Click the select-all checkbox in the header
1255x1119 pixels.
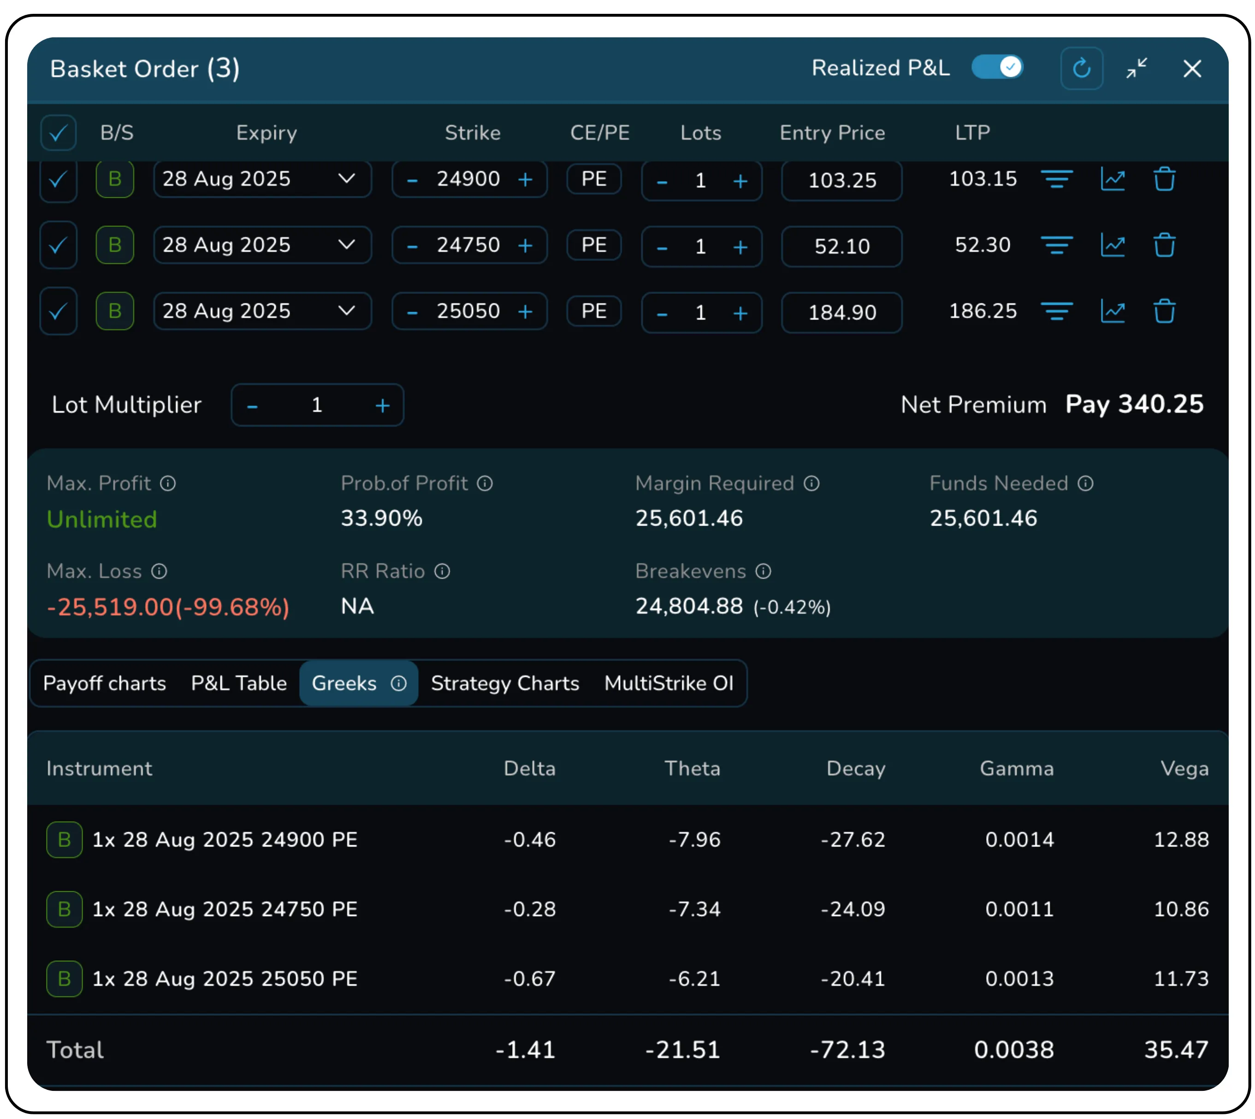coord(59,133)
